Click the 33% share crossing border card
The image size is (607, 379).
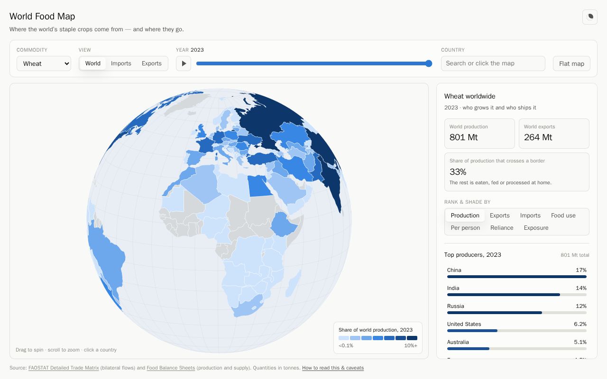point(517,172)
